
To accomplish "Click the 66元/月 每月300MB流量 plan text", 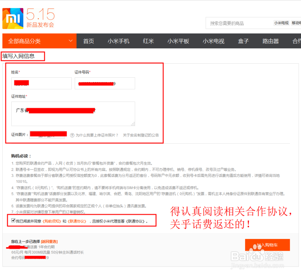I will pos(48,252).
